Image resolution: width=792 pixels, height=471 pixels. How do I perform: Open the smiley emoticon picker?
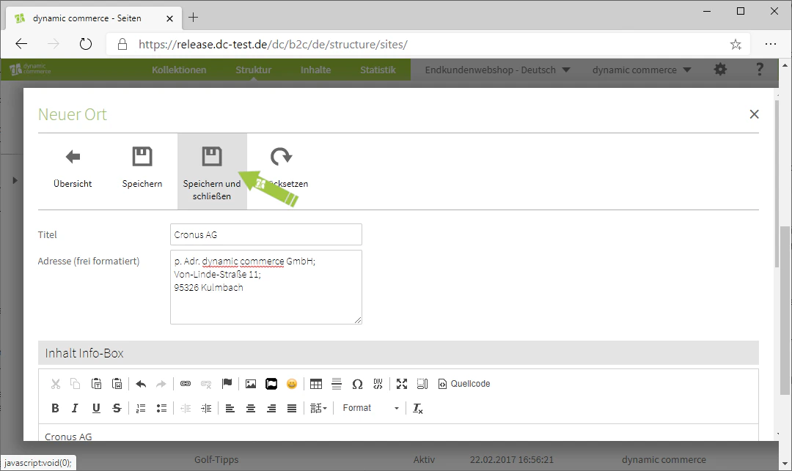(292, 384)
